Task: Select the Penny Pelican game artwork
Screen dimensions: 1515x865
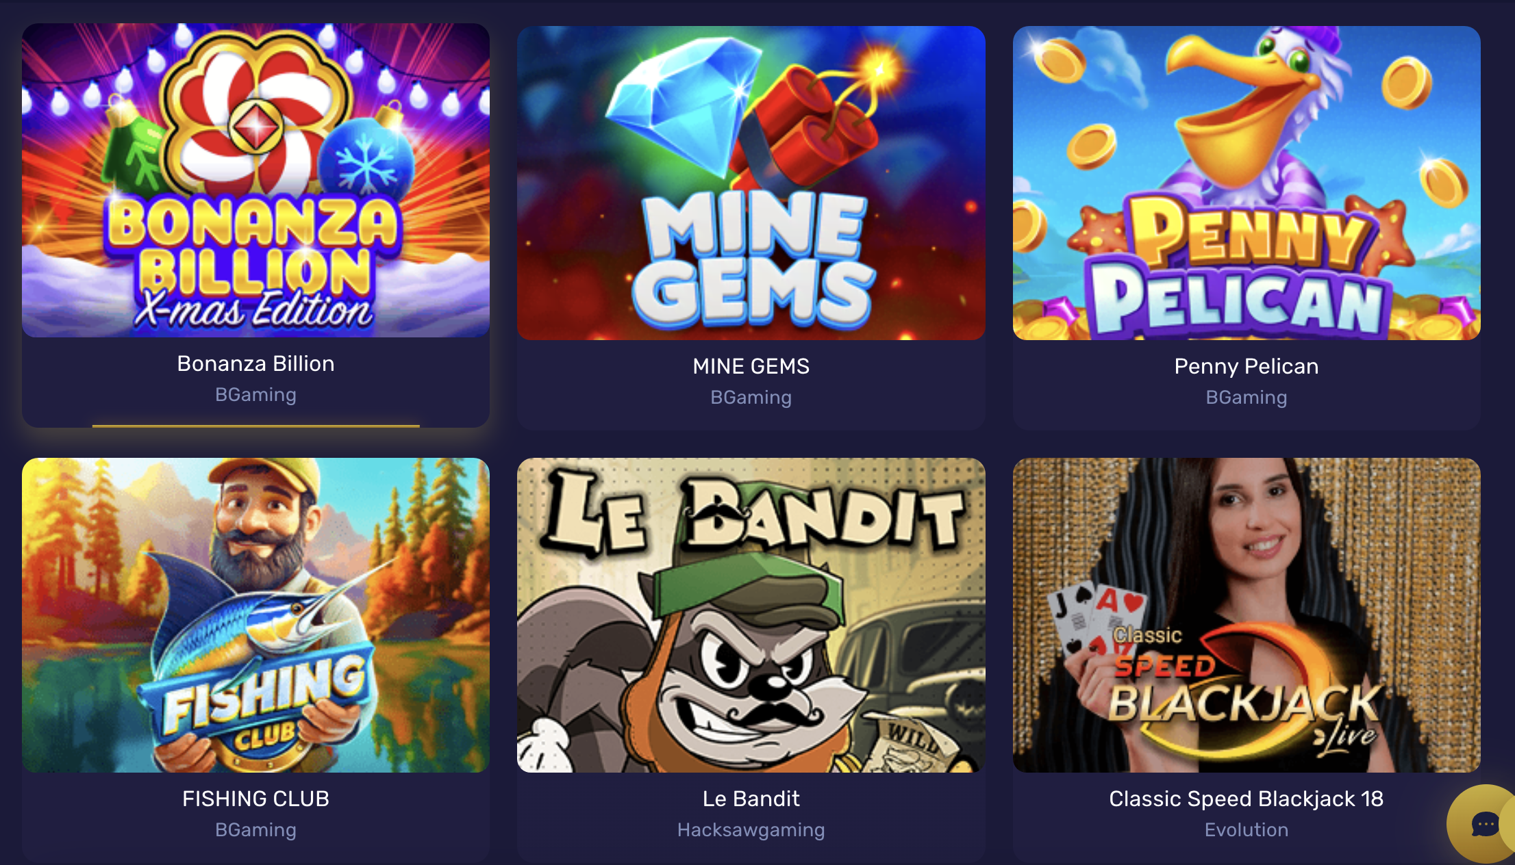Action: click(x=1247, y=183)
